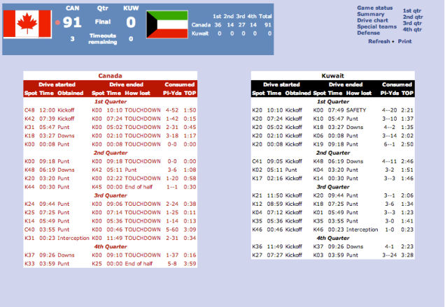
Task: Click Canada's Interception drive row
Action: click(110, 238)
